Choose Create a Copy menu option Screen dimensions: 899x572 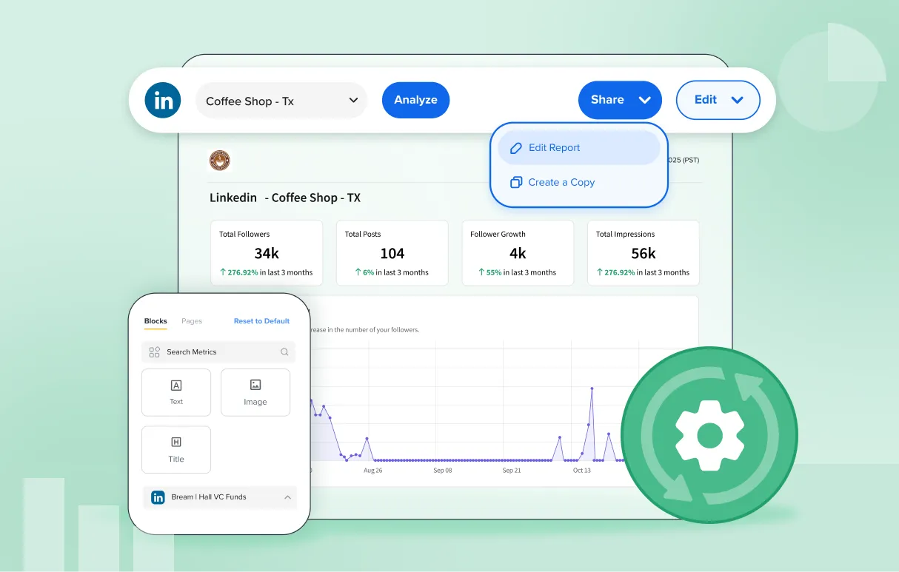click(x=561, y=183)
